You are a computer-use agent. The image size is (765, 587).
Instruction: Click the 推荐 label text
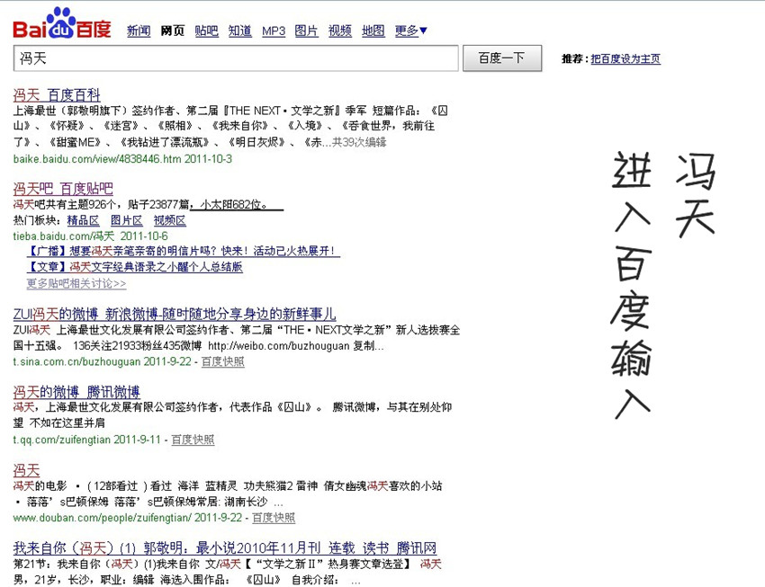coord(572,59)
